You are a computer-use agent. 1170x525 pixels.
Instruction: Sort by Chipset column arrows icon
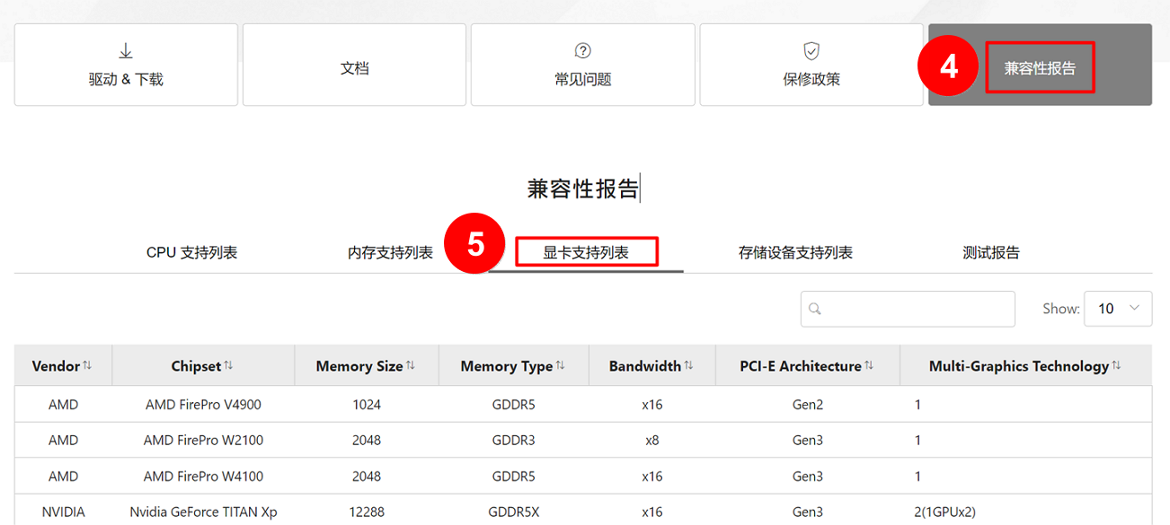click(228, 365)
